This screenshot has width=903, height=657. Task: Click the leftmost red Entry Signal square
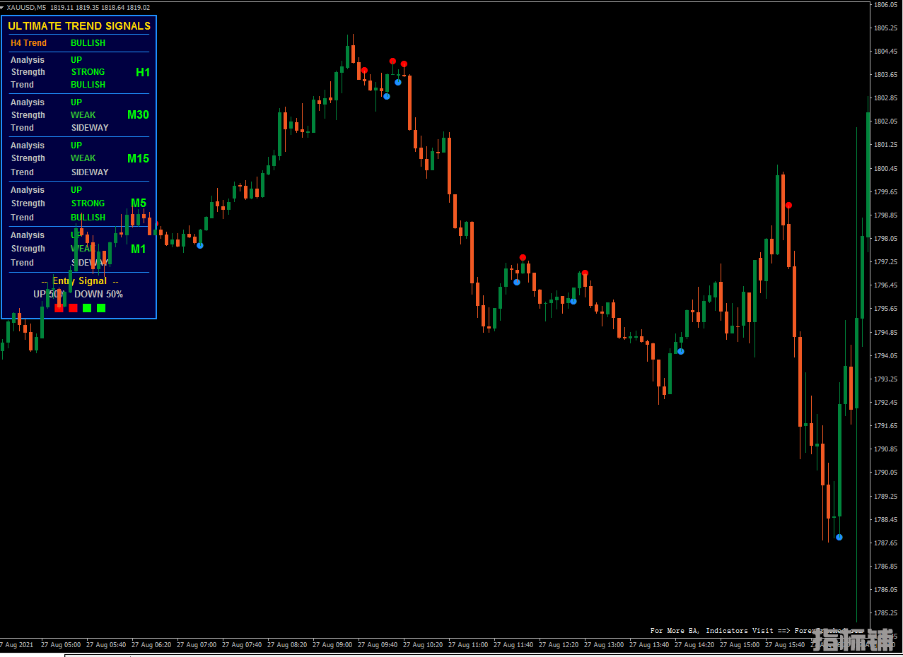59,308
